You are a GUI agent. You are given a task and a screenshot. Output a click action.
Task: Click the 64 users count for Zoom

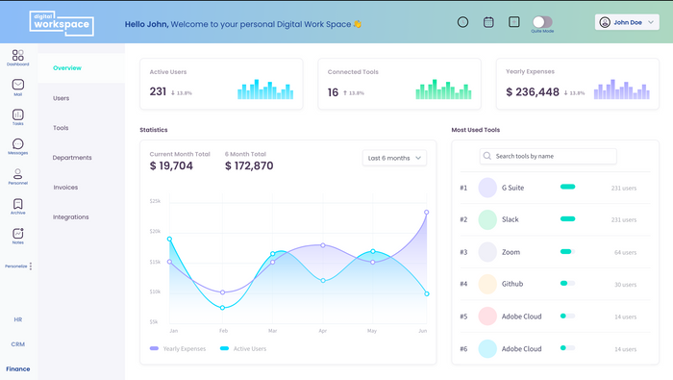(x=625, y=252)
